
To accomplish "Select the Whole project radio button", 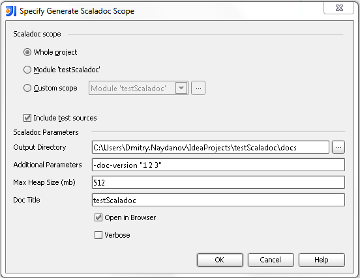I will pos(27,52).
